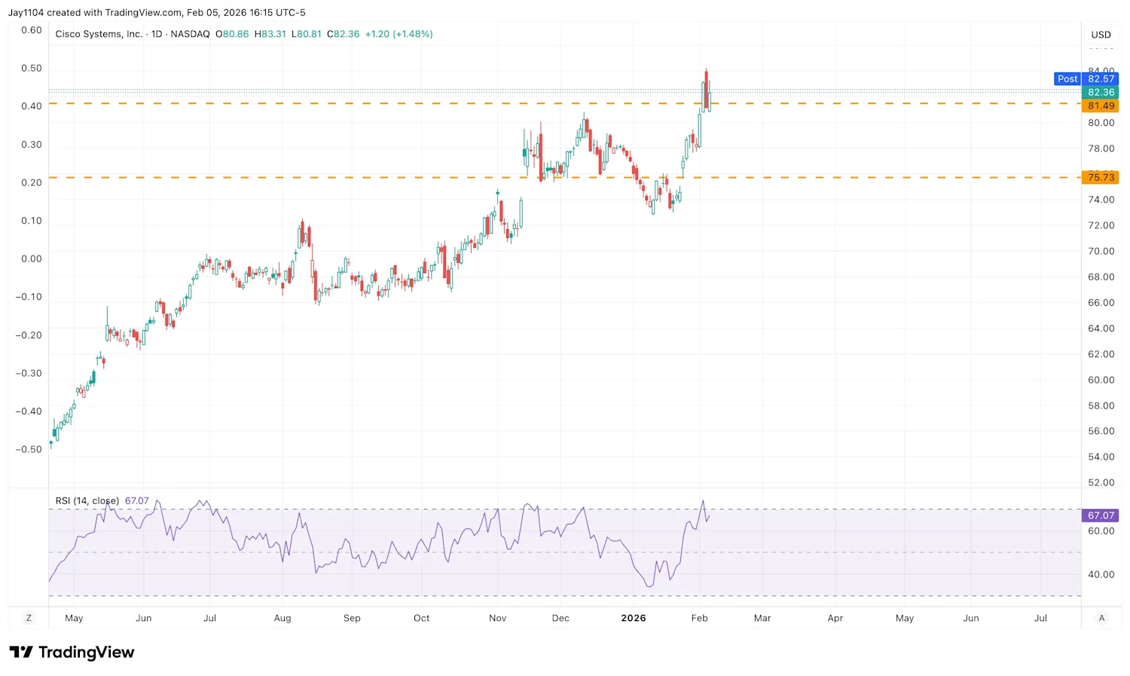Click the "Mar" label on time axis

pyautogui.click(x=762, y=618)
